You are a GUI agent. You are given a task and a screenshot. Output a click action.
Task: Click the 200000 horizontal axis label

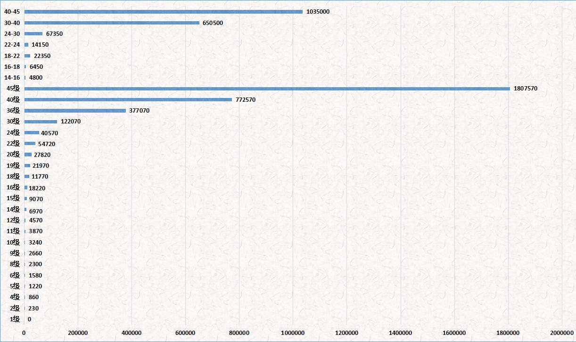(x=78, y=333)
